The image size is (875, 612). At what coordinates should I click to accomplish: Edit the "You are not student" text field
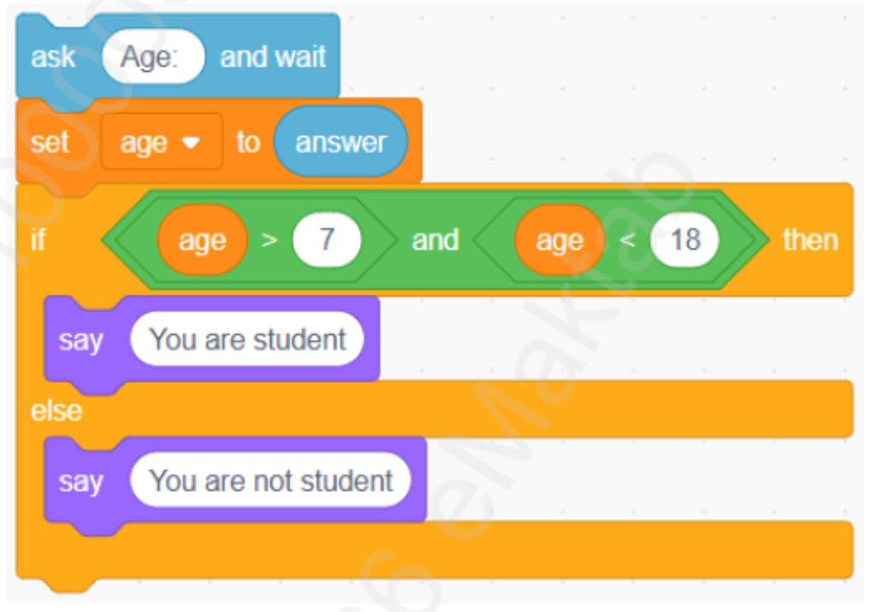point(271,481)
